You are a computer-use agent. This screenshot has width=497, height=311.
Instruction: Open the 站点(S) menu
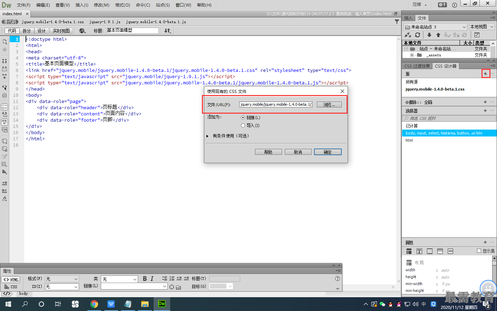163,5
